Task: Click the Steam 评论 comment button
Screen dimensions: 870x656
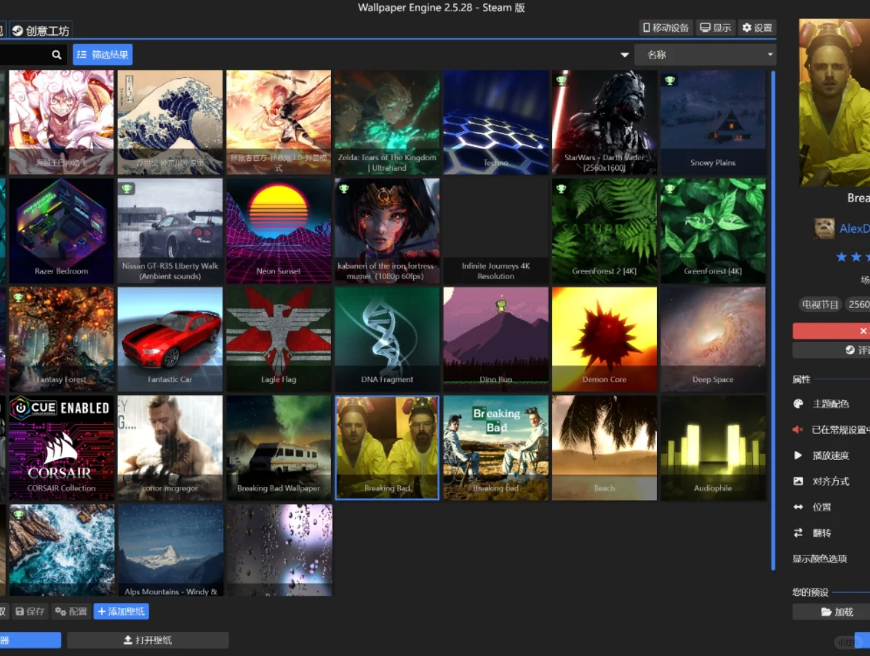Action: [x=831, y=350]
